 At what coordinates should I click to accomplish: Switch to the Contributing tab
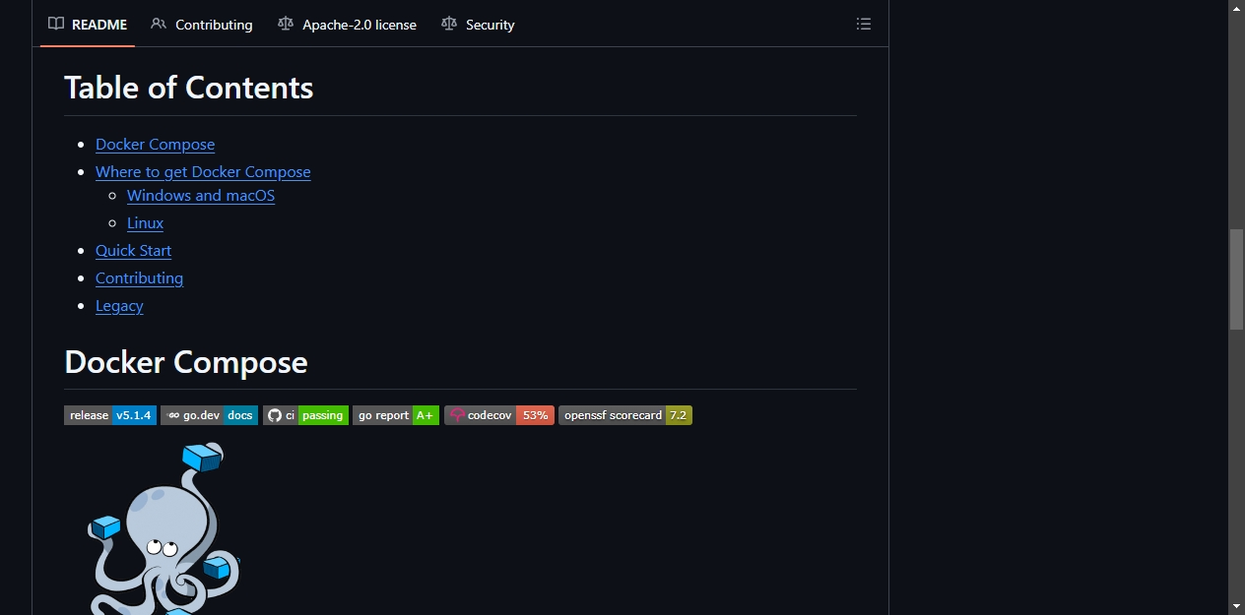[202, 25]
